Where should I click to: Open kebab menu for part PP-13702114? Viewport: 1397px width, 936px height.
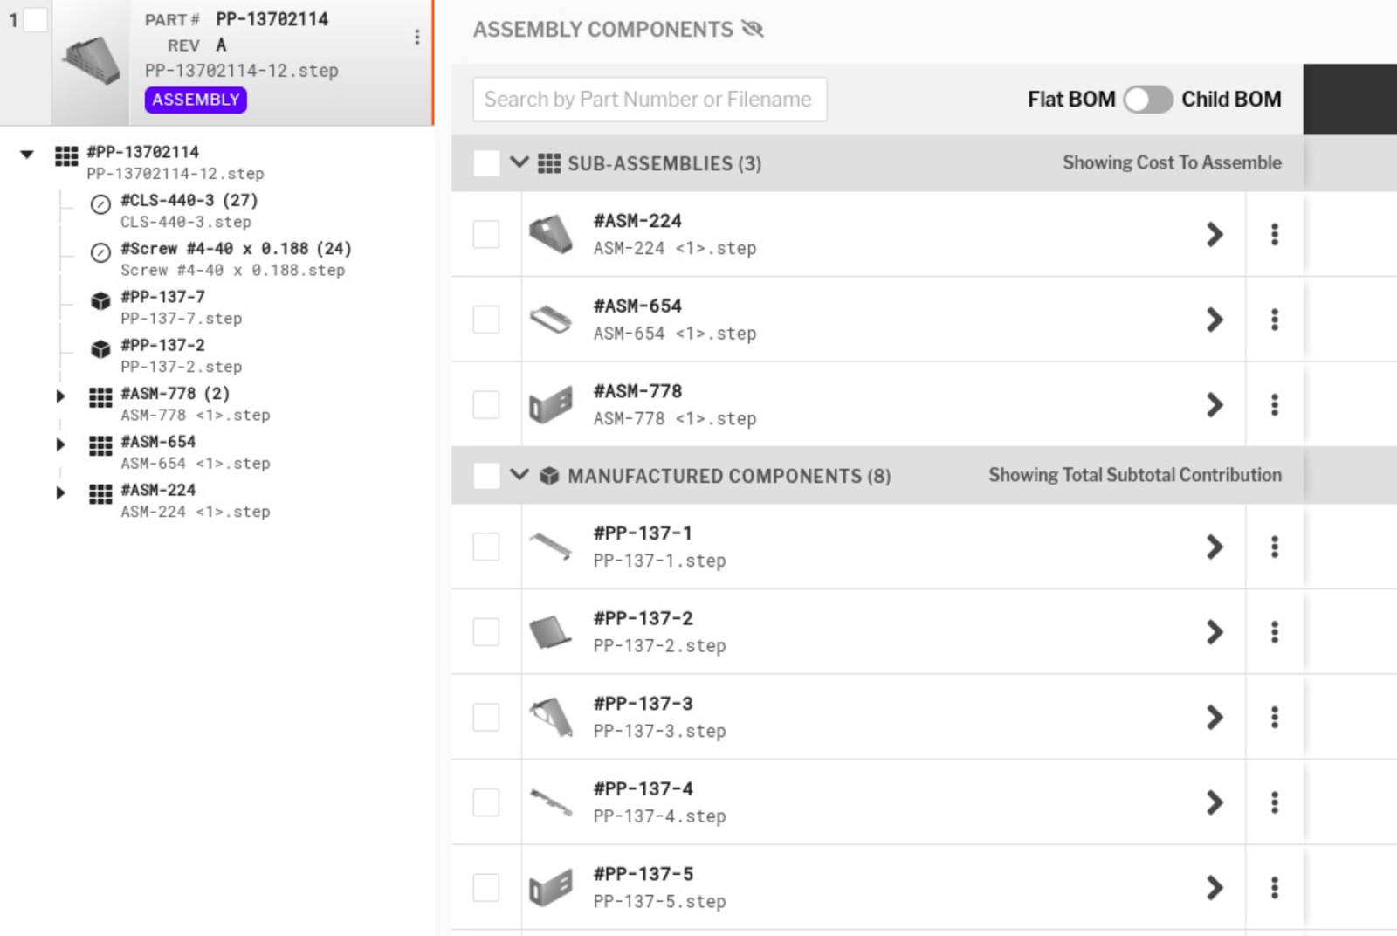click(x=417, y=37)
